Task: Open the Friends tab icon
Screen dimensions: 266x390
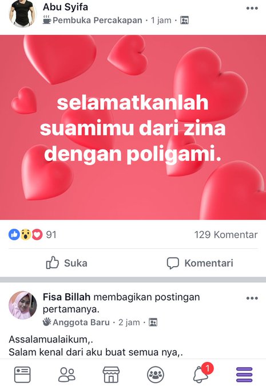Action: point(67,375)
